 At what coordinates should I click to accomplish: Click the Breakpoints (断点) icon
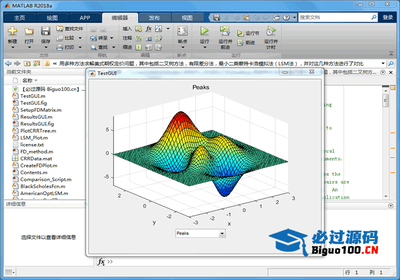[182, 31]
